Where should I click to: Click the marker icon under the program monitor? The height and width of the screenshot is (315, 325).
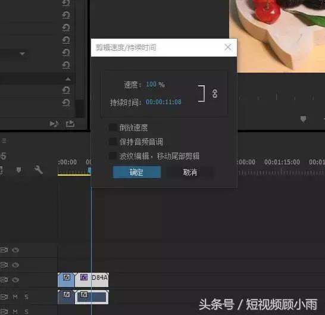coord(303,119)
